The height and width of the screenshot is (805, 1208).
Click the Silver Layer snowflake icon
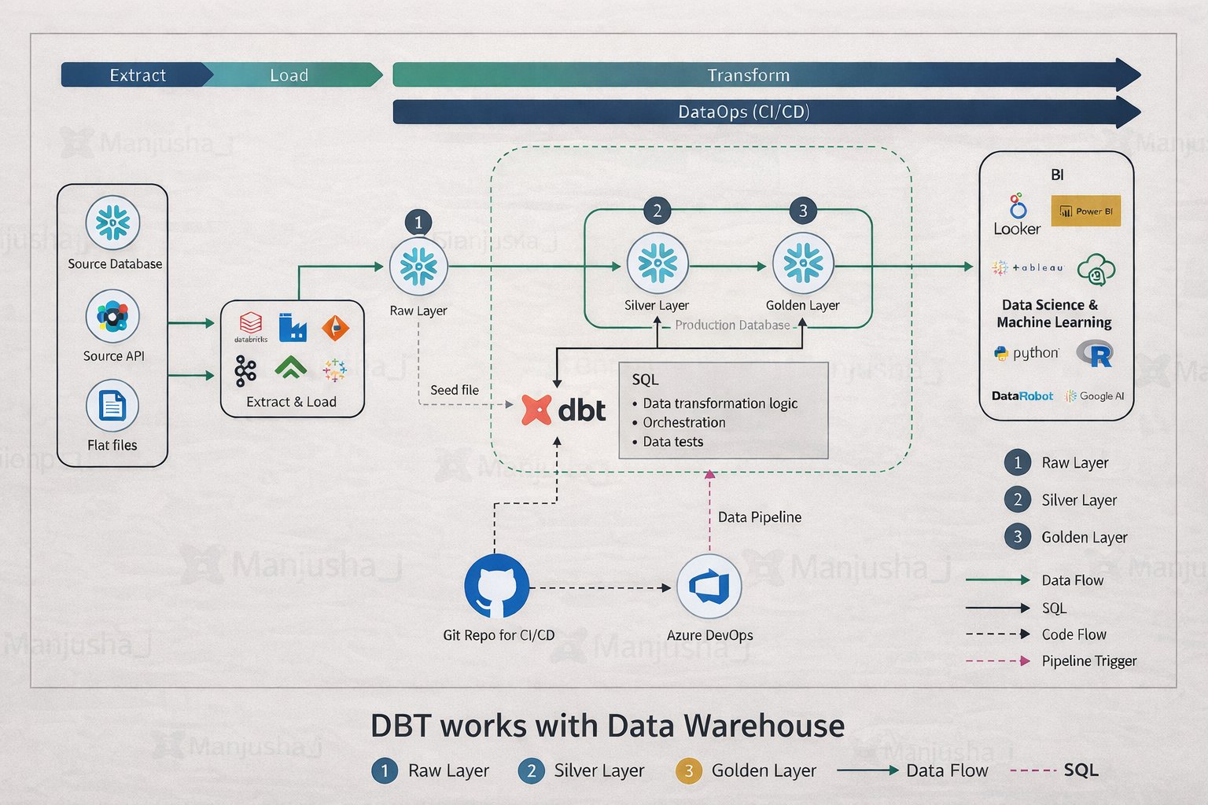pyautogui.click(x=657, y=263)
